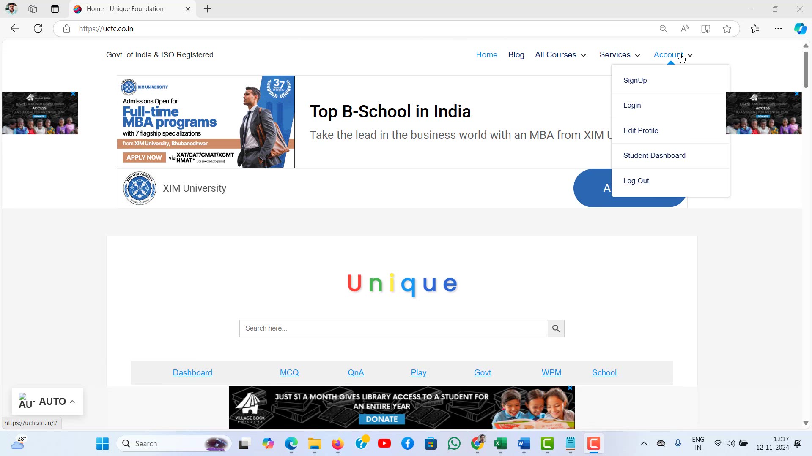Click the Top B-School in India headline
The width and height of the screenshot is (812, 456).
pyautogui.click(x=390, y=112)
